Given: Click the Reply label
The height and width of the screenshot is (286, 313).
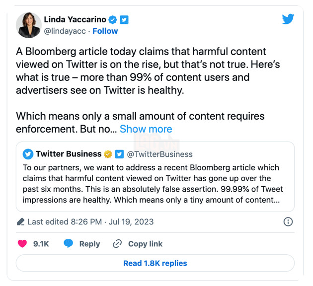Looking at the screenshot, I should [x=89, y=244].
